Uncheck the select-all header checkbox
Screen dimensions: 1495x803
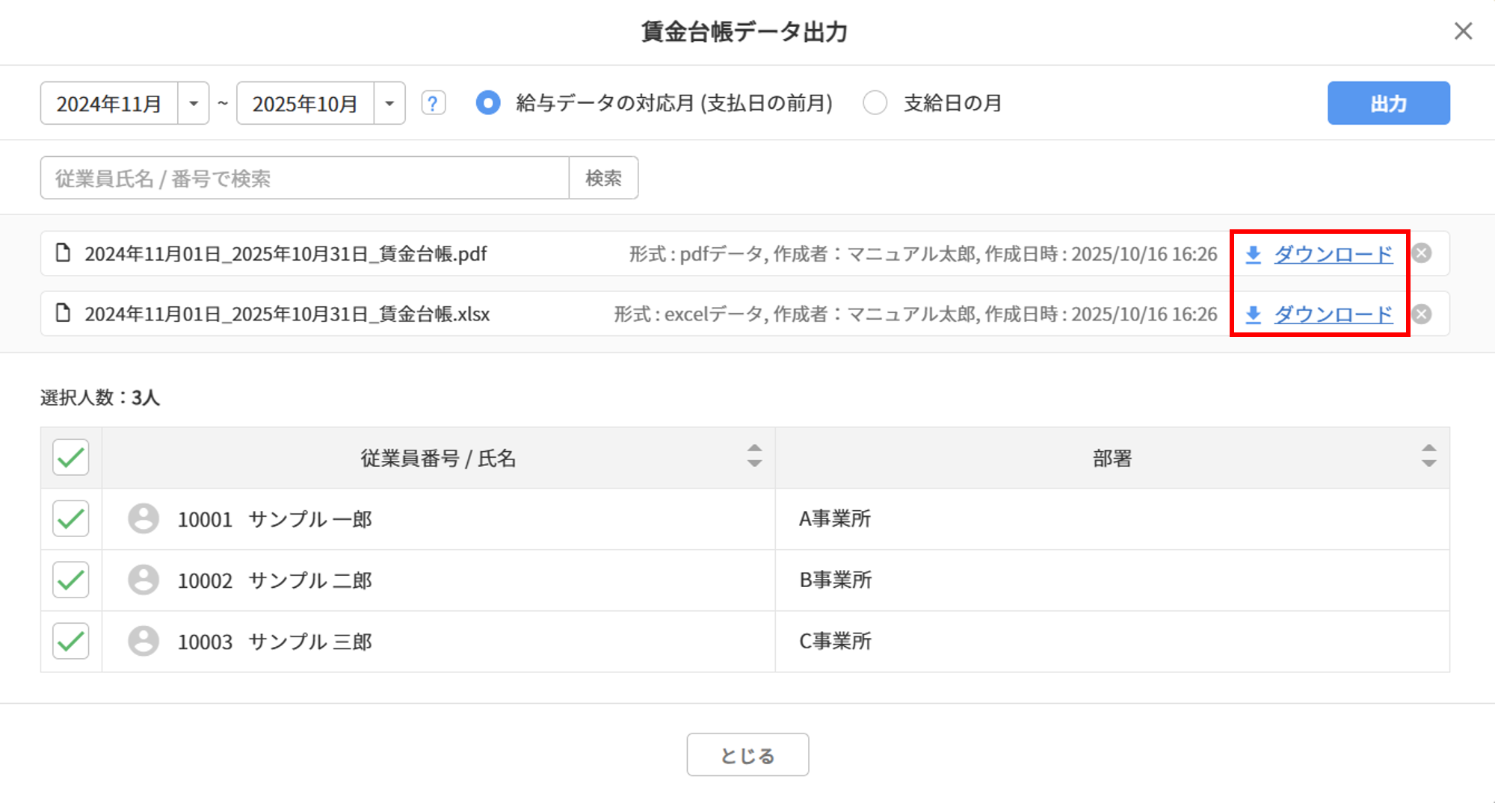tap(71, 457)
